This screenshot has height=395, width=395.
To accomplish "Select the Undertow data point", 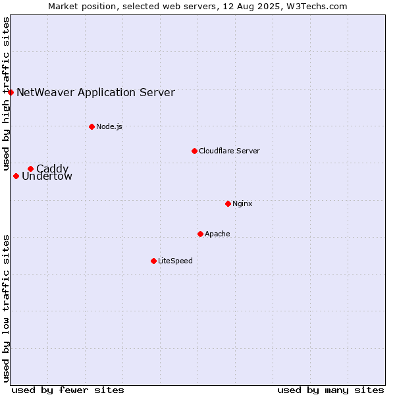I will coord(16,176).
